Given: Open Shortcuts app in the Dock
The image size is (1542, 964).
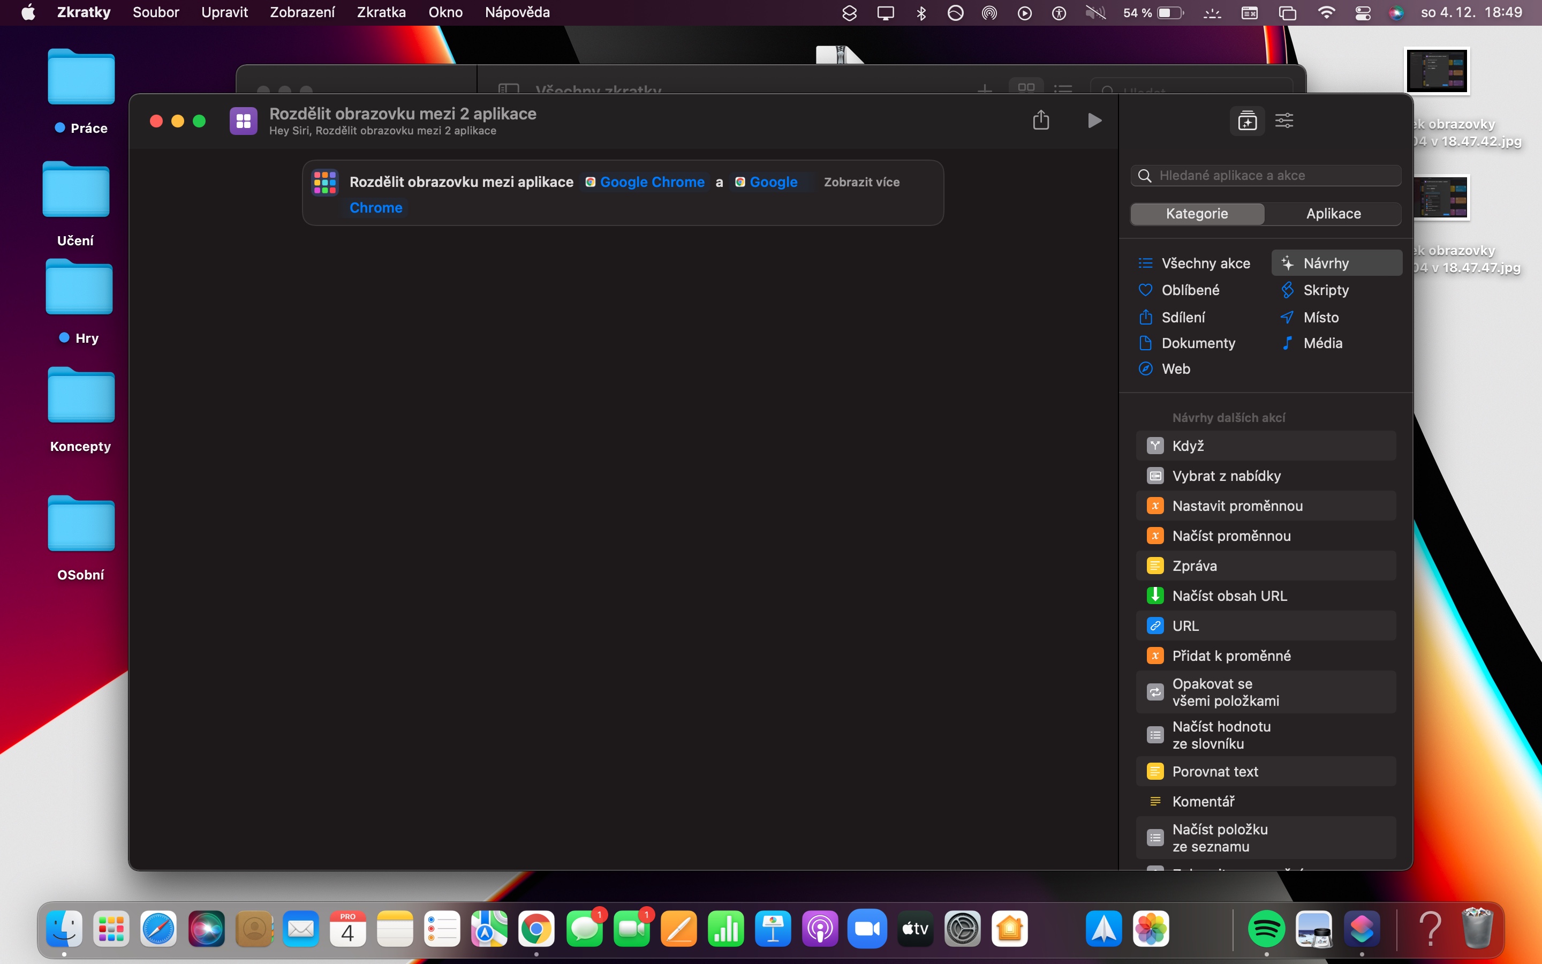Looking at the screenshot, I should click(x=1362, y=929).
